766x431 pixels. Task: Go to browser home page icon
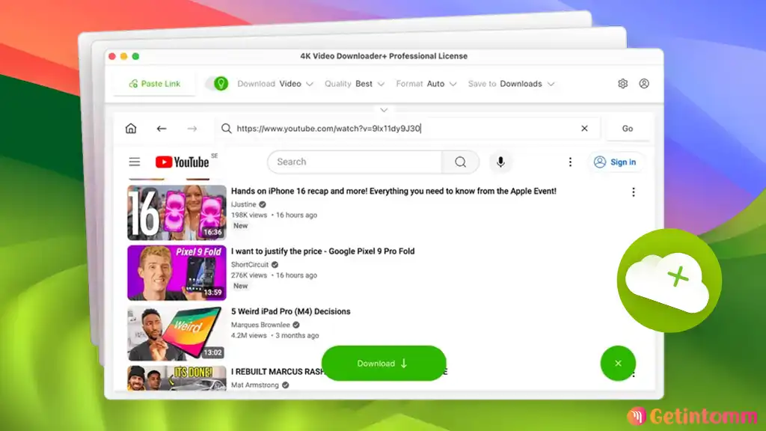tap(131, 129)
